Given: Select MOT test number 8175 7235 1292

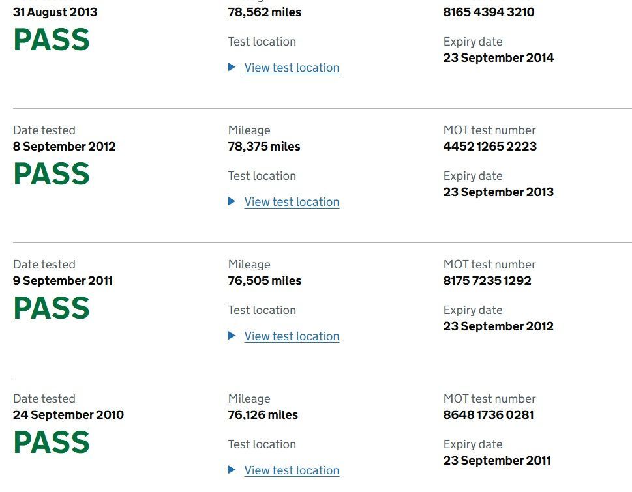Looking at the screenshot, I should pyautogui.click(x=487, y=281).
